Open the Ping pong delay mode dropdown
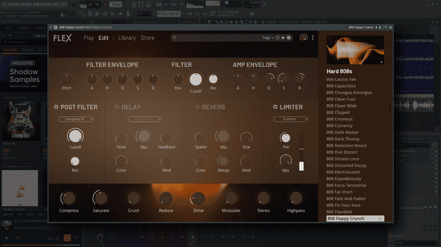 [144, 119]
